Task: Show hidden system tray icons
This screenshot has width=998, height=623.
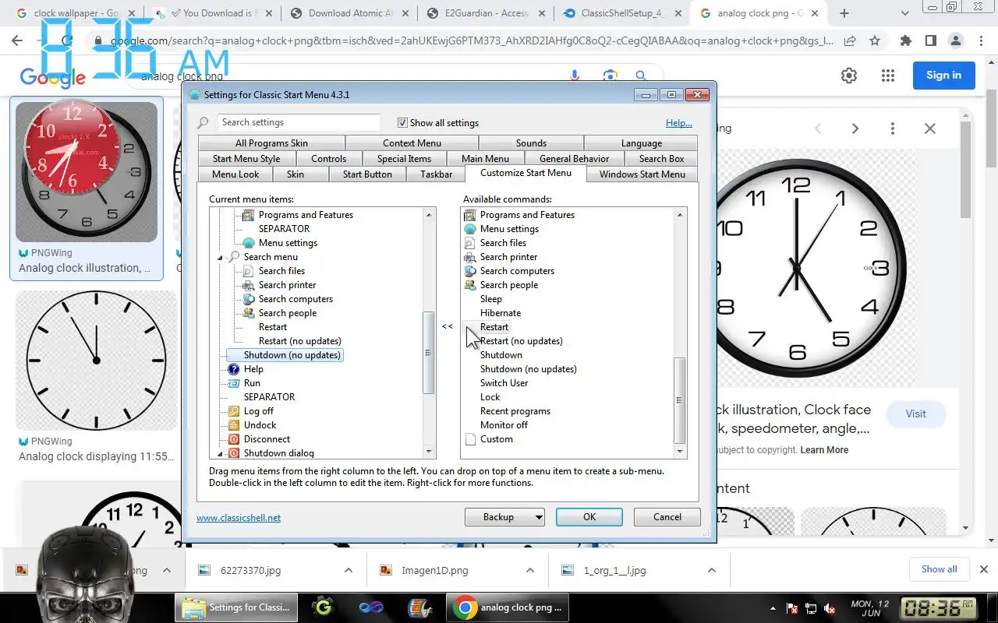Action: click(x=772, y=608)
